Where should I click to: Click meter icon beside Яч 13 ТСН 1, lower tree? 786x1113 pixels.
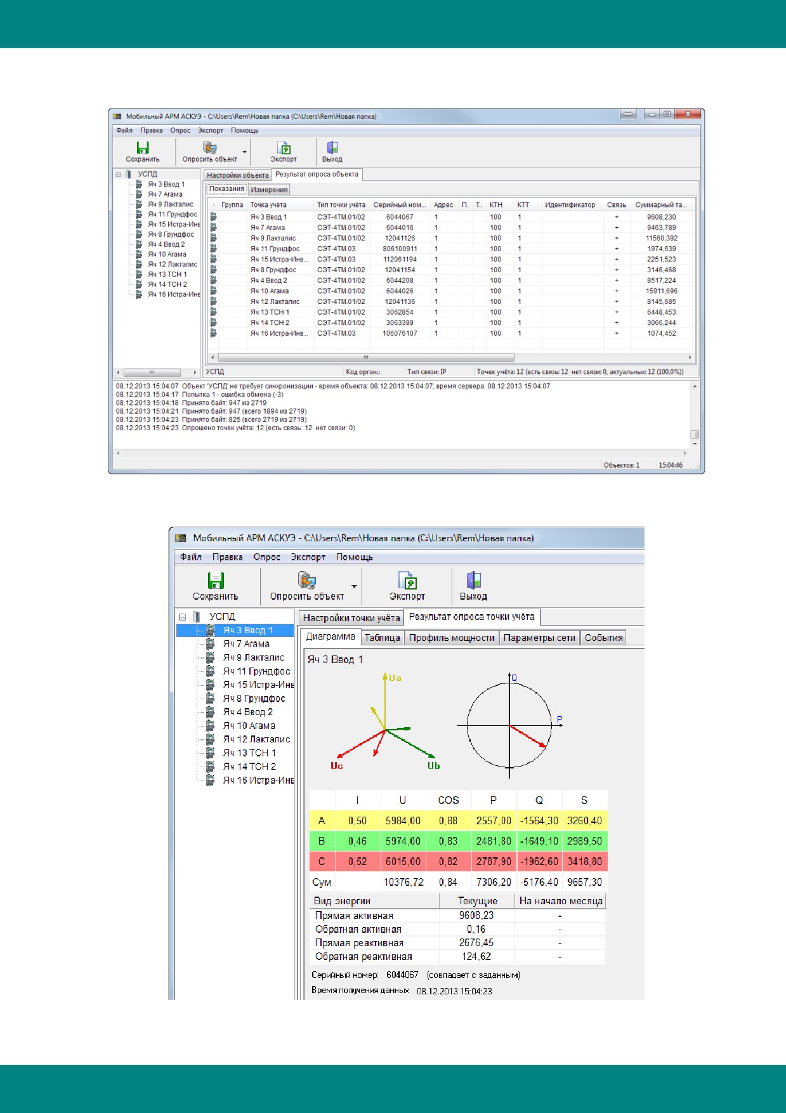coord(211,753)
